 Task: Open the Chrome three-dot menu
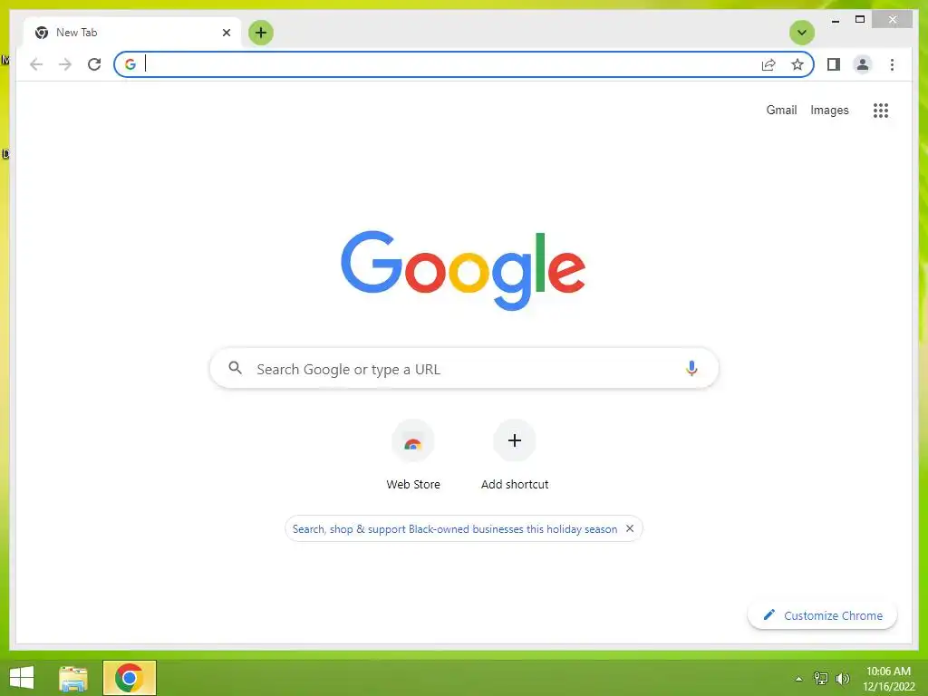pyautogui.click(x=892, y=64)
